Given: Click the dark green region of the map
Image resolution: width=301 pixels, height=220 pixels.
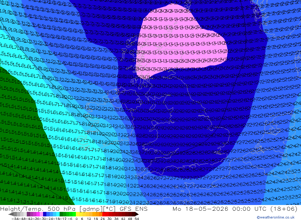Looking at the screenshot, I should point(23,153).
